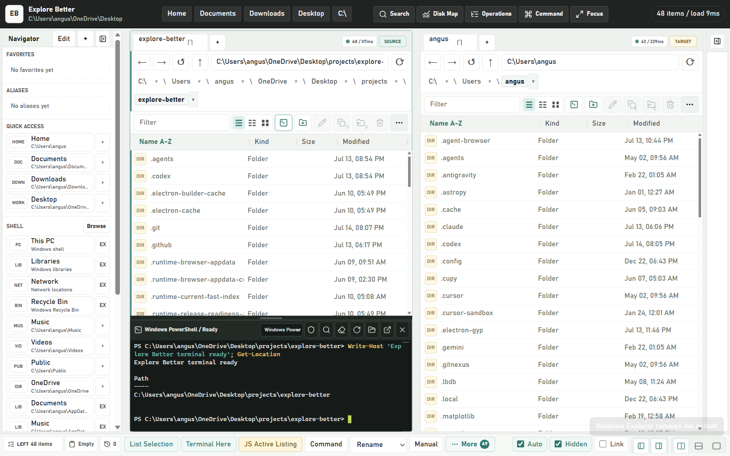Click the Browse button in Shell section
This screenshot has height=456, width=730.
[96, 226]
